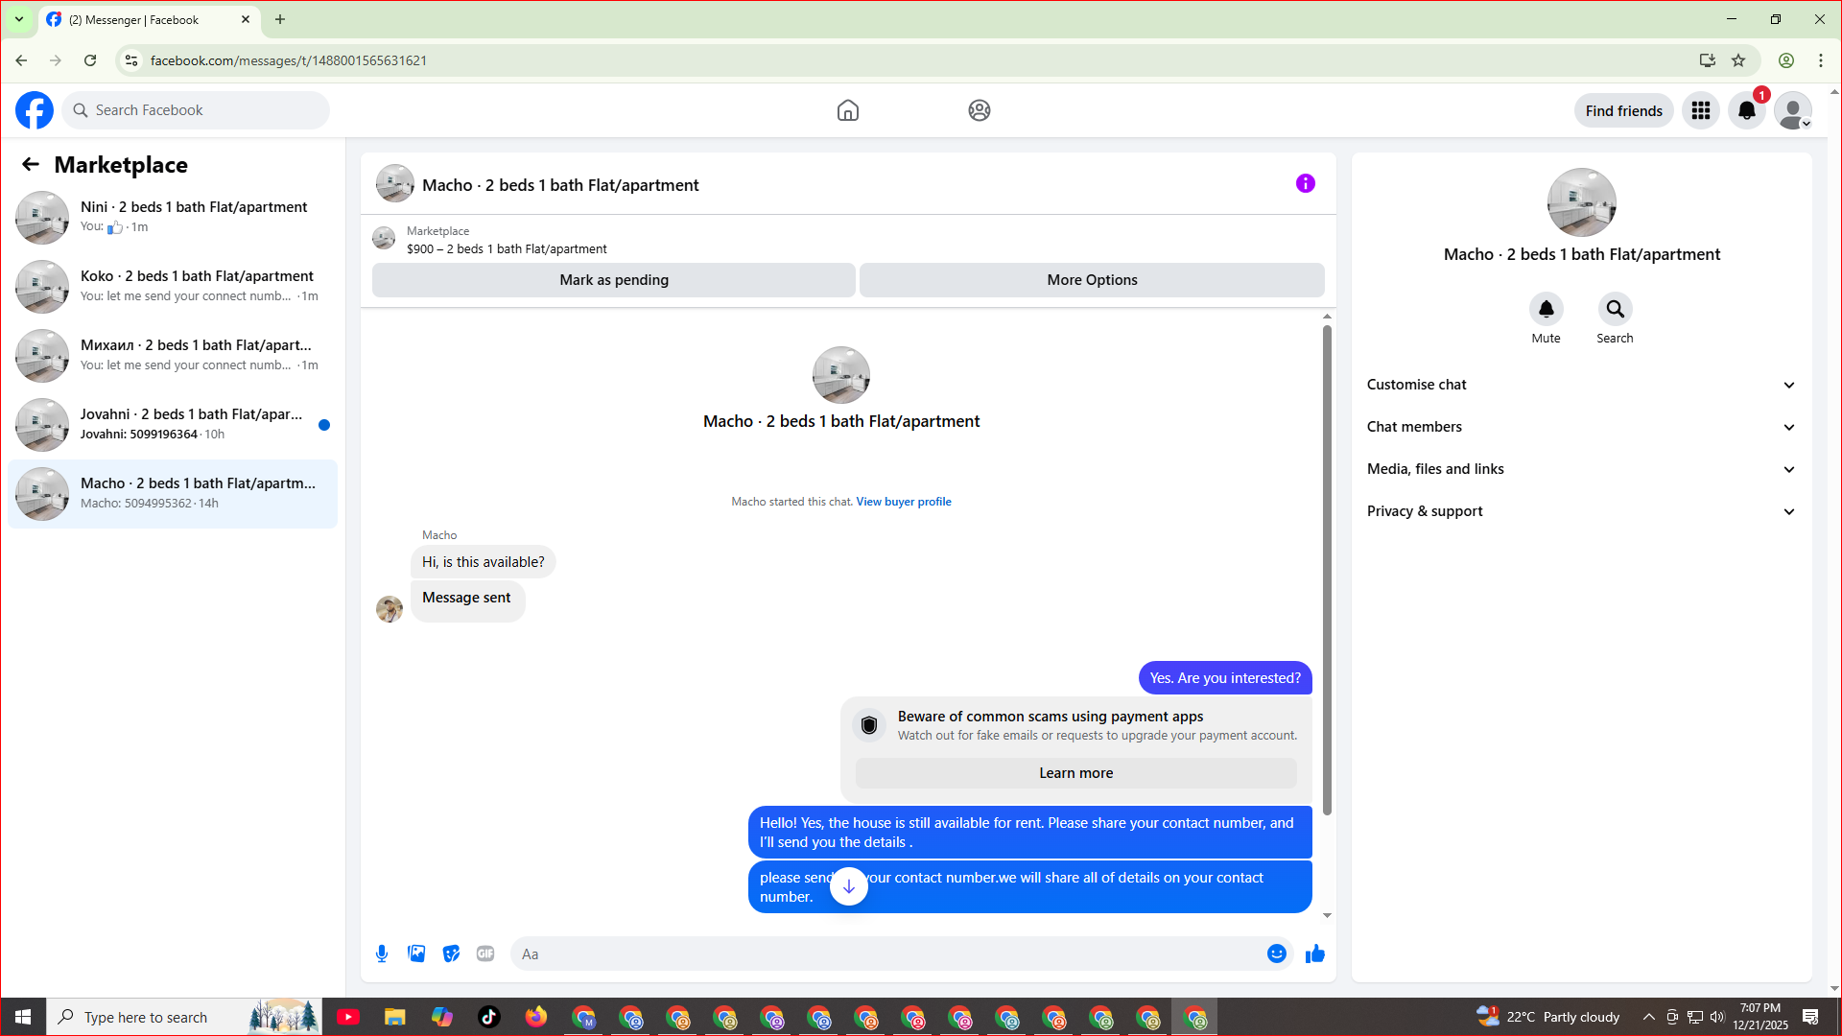This screenshot has width=1842, height=1036.
Task: Click the message text input field
Action: [887, 954]
